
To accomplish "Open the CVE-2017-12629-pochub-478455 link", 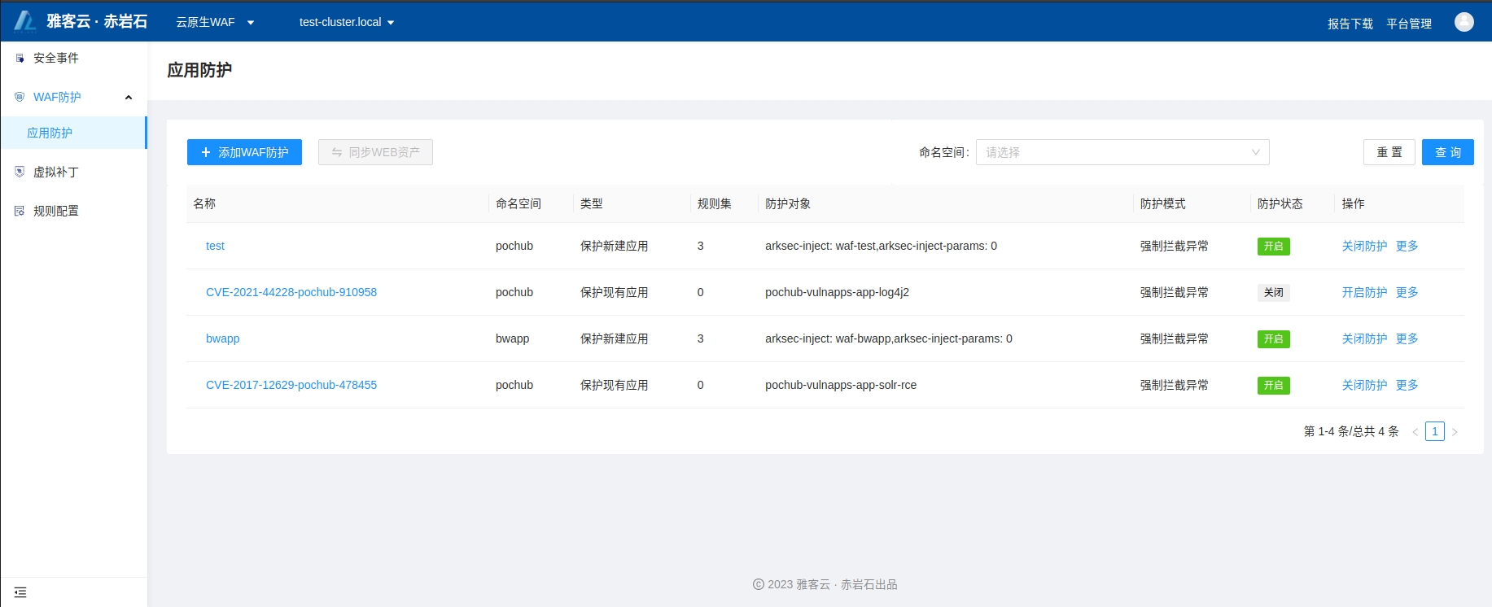I will click(x=291, y=385).
